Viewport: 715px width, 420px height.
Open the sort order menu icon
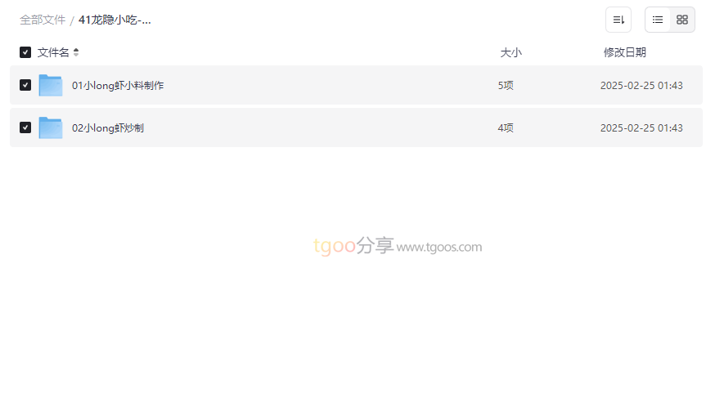(618, 20)
